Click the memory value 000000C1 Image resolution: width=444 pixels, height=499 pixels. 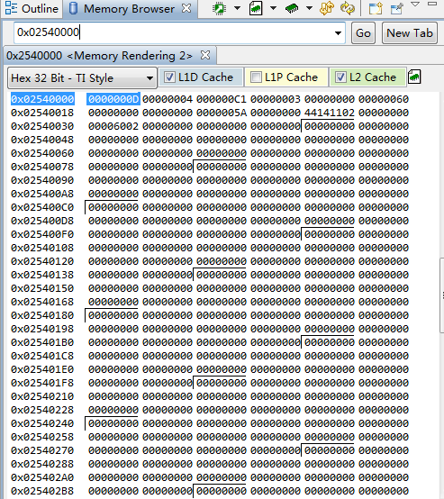coord(222,99)
